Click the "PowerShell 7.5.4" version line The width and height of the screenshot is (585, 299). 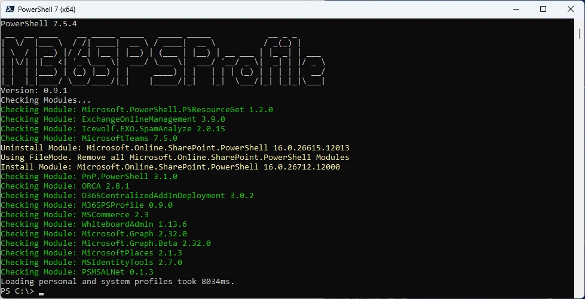point(38,24)
